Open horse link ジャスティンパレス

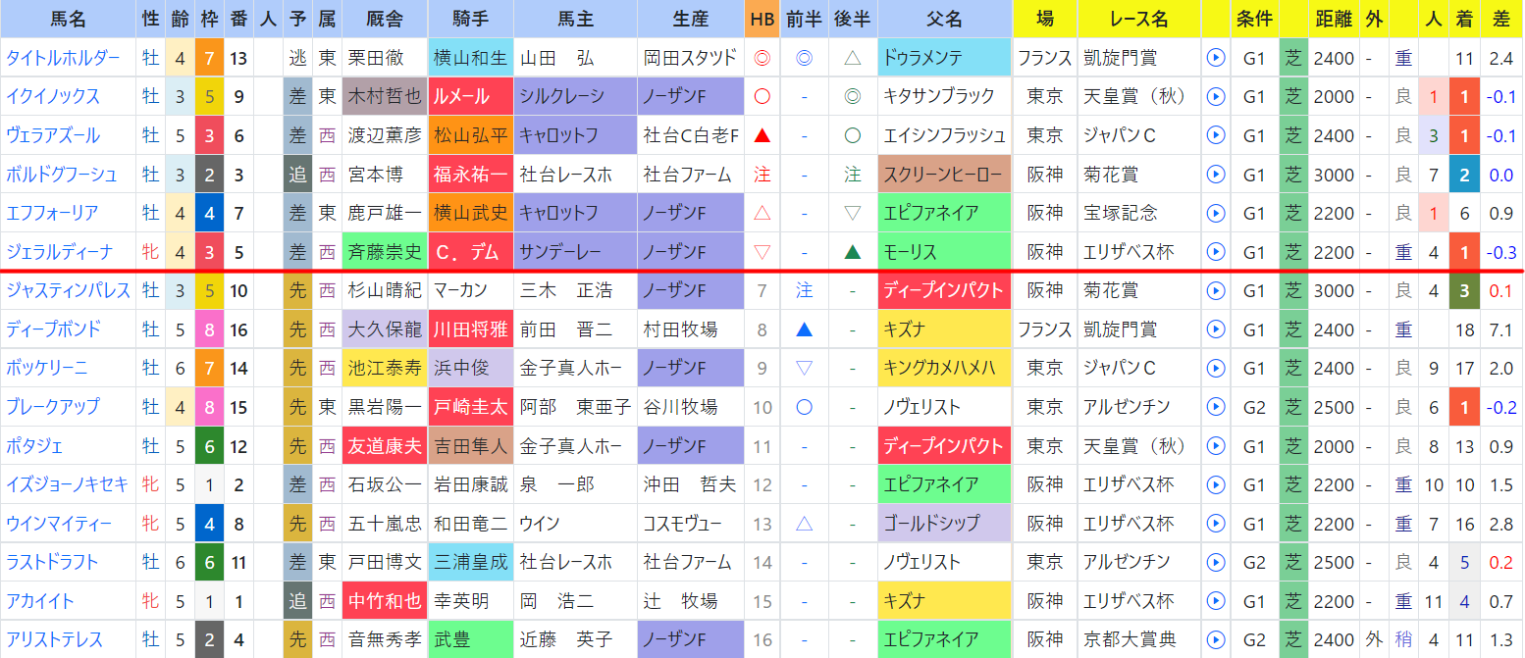coord(69,290)
